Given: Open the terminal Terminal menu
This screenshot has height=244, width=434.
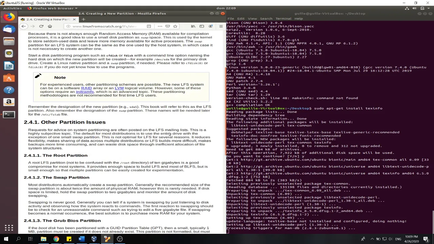Looking at the screenshot, I should (x=283, y=19).
